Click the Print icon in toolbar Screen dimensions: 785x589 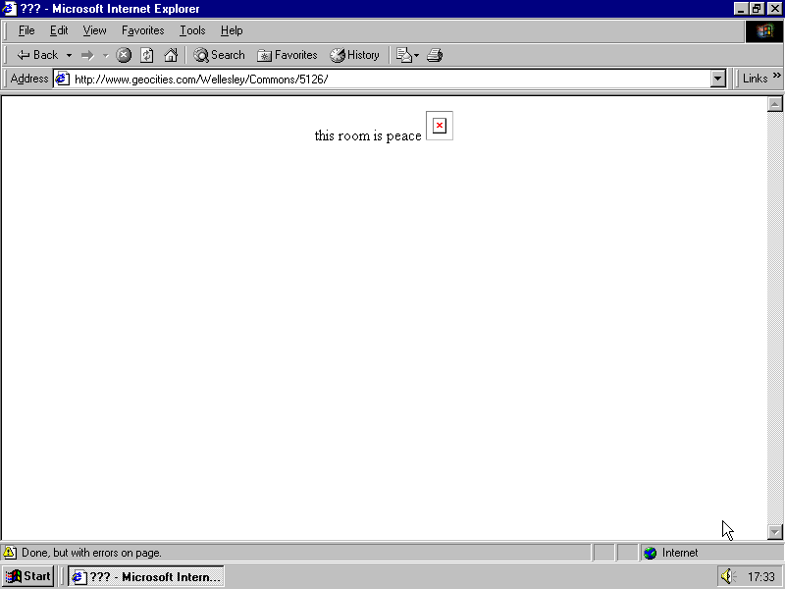[435, 55]
